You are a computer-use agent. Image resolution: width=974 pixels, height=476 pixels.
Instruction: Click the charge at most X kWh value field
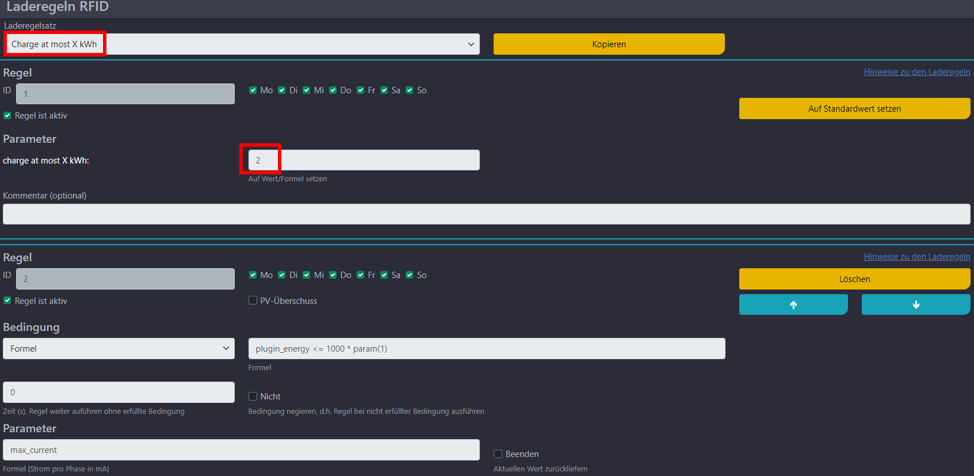coord(364,160)
